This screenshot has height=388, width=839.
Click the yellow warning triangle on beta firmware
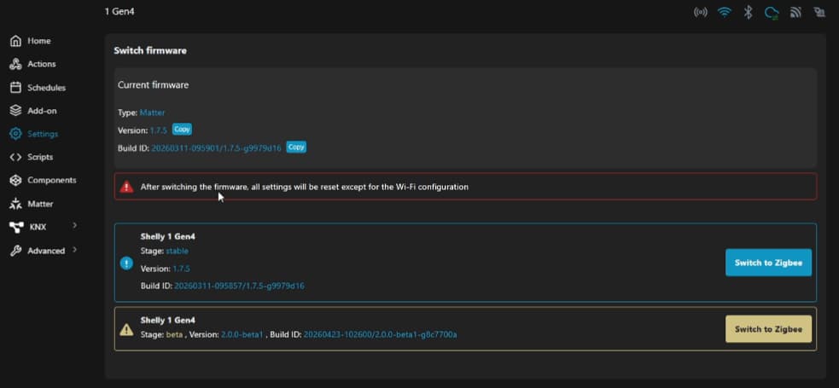tap(126, 329)
